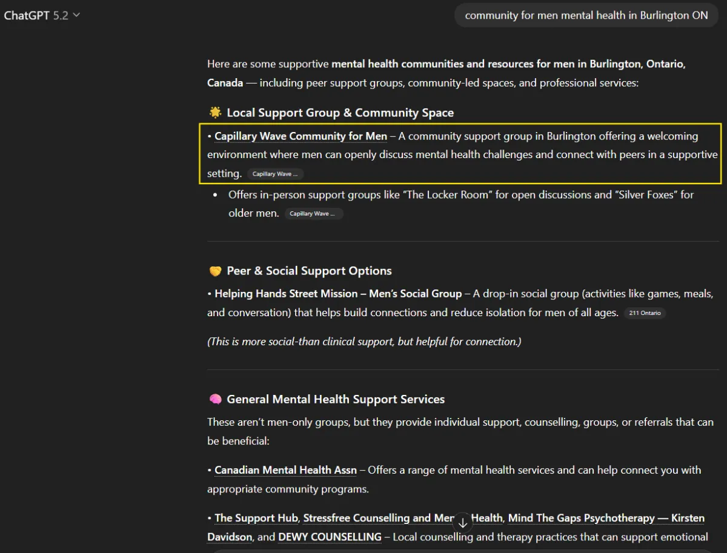Click the sun emoji beside Local Support heading
Image resolution: width=727 pixels, height=553 pixels.
(x=215, y=113)
